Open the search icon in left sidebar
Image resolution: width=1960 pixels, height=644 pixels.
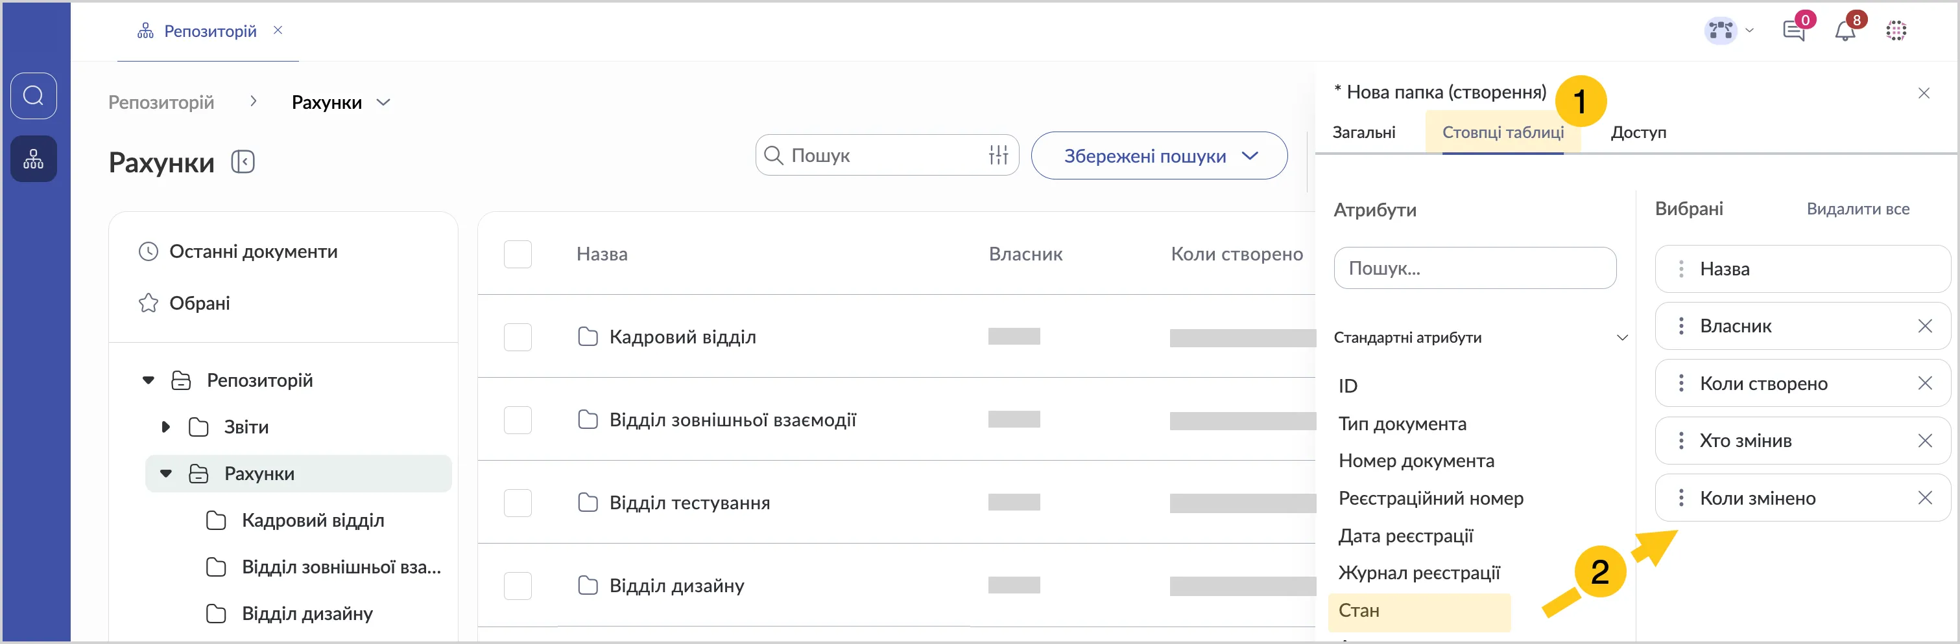34,96
